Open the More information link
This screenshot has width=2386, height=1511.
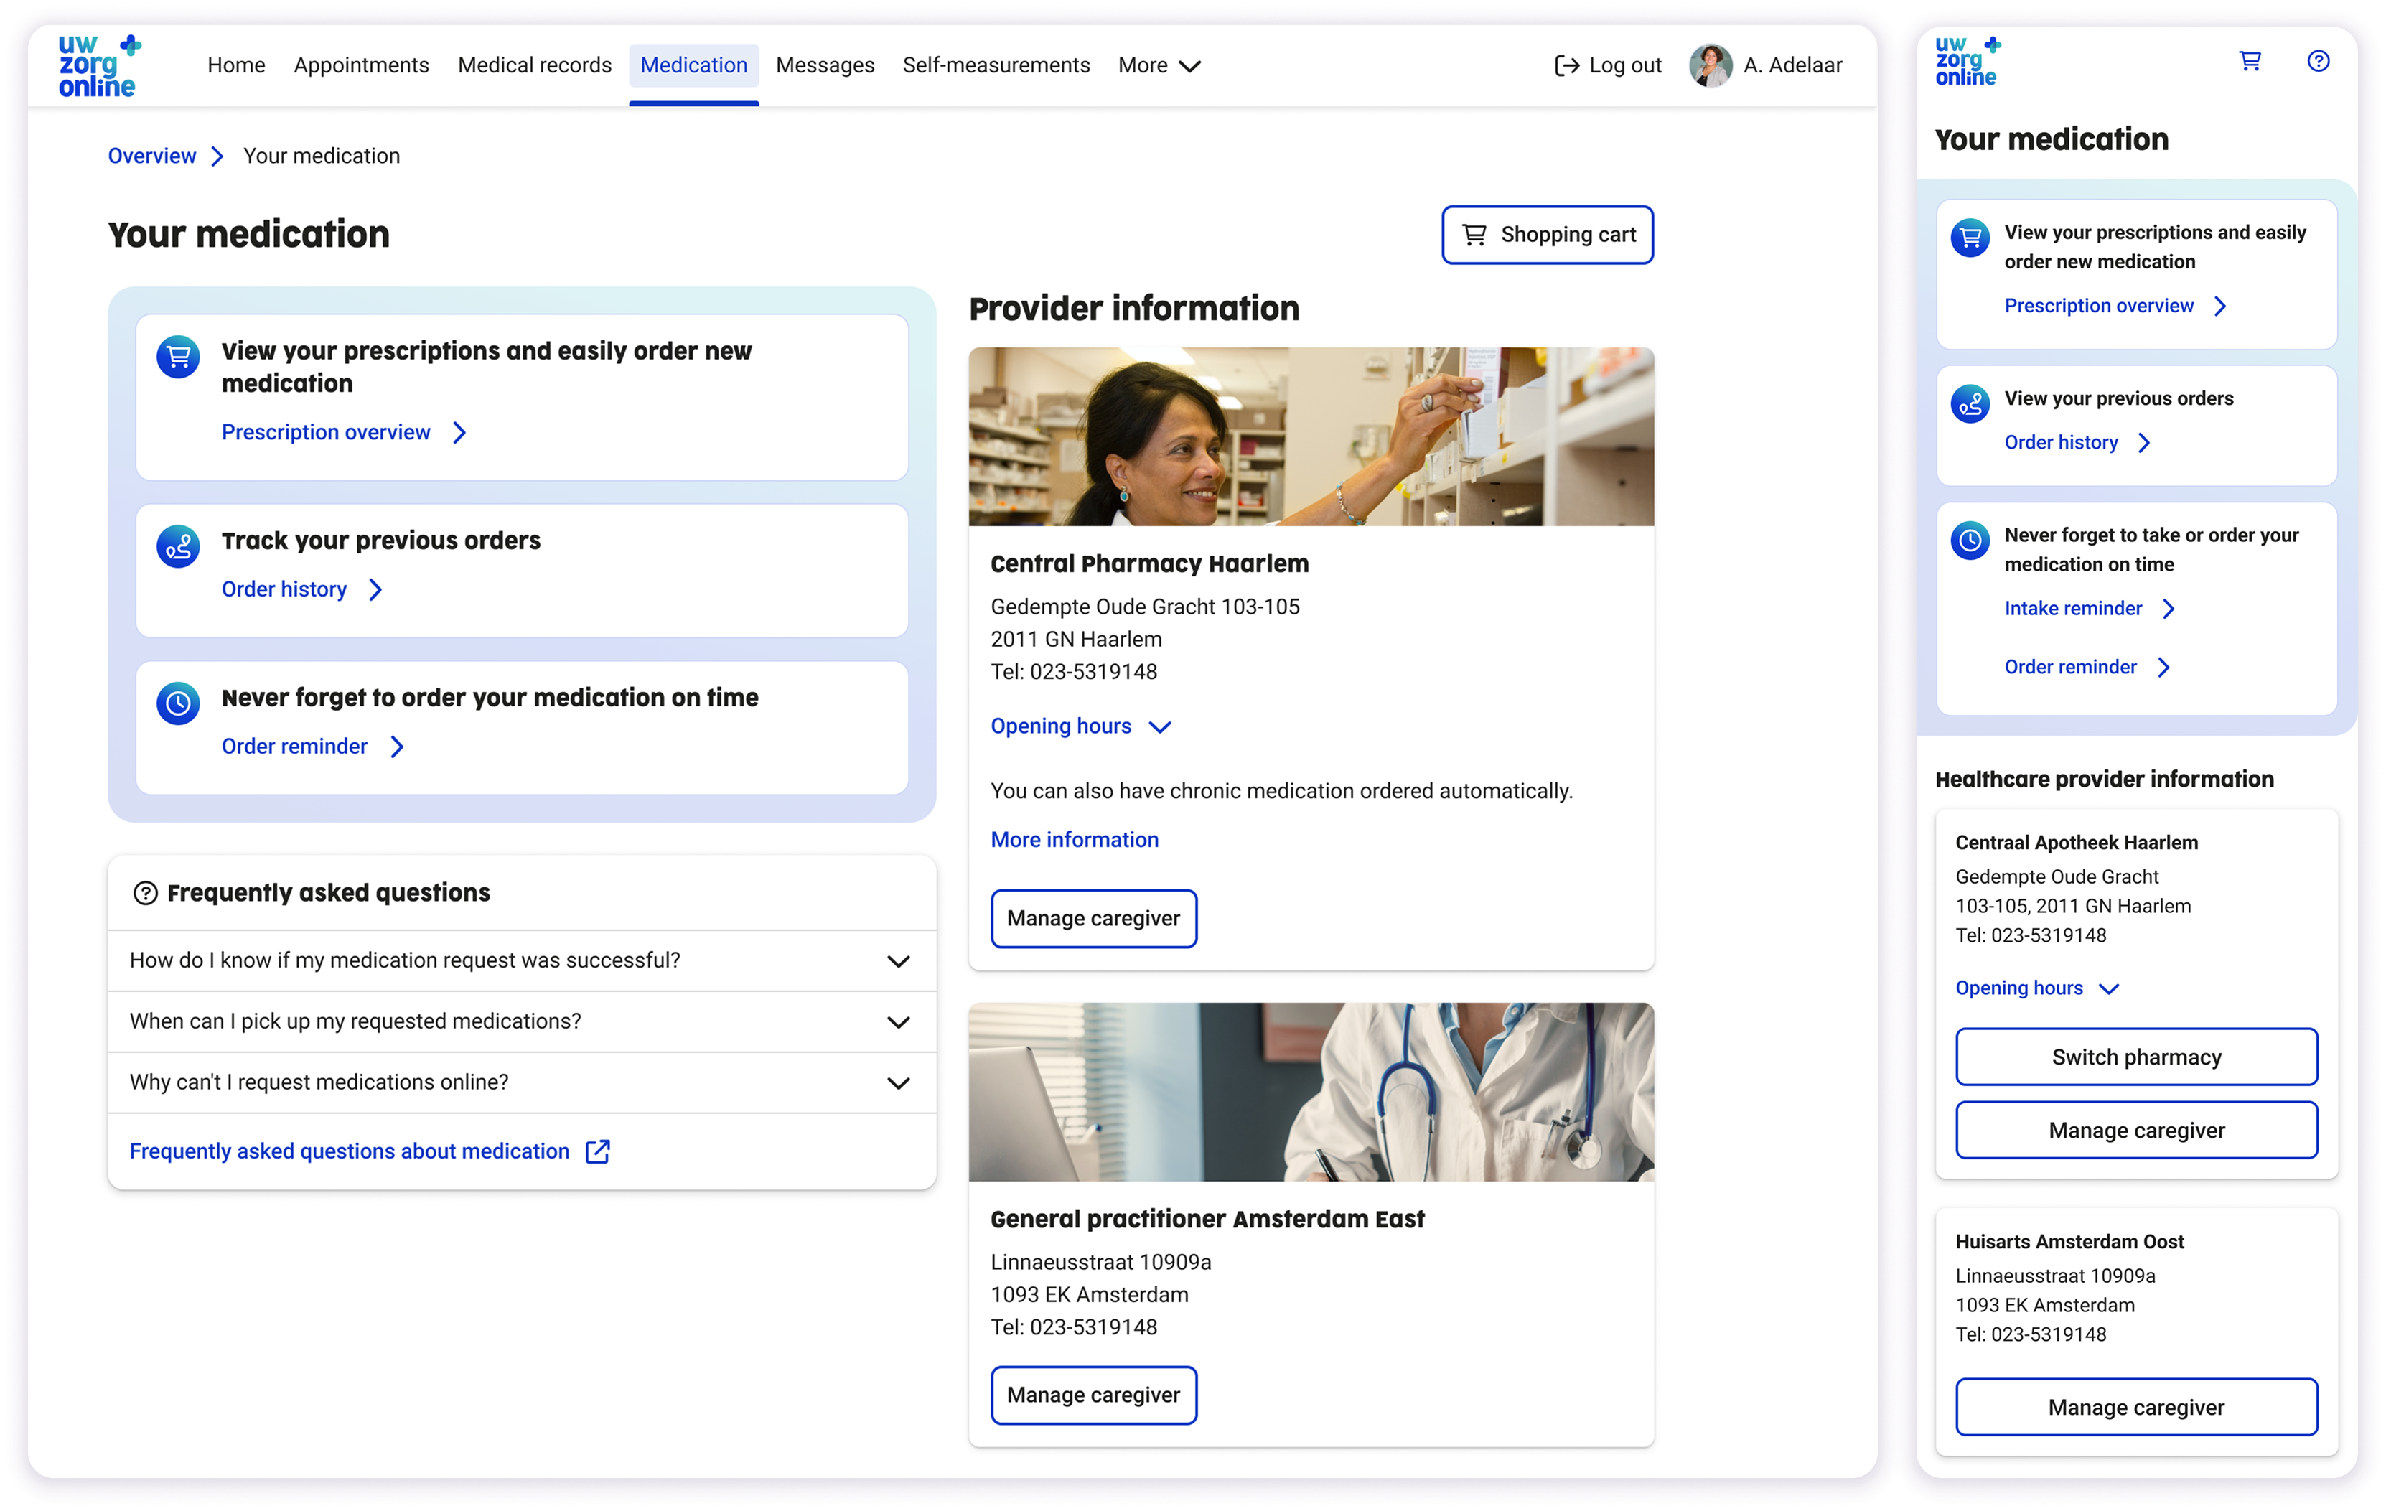[1074, 839]
